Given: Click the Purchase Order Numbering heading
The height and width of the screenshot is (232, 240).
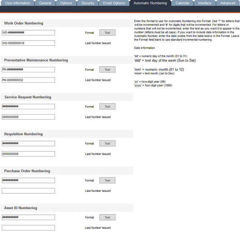Looking at the screenshot, I should pyautogui.click(x=27, y=171).
